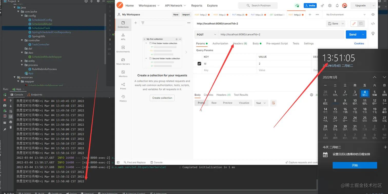The height and width of the screenshot is (194, 388).
Task: Pin the Run tab in the IDE
Action: (x=5, y=129)
